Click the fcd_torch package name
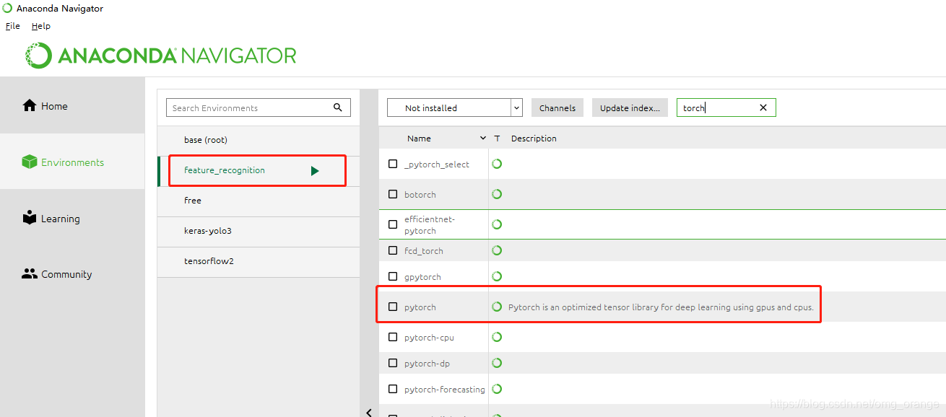 [x=424, y=251]
